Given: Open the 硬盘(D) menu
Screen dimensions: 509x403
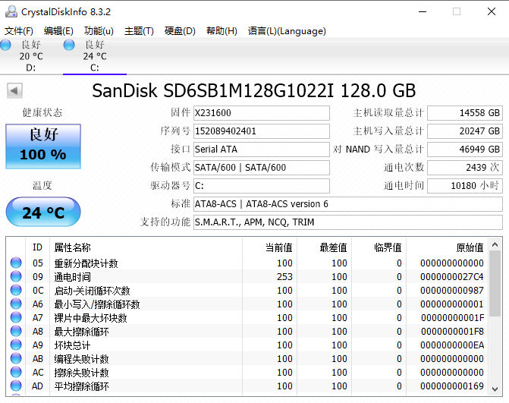Looking at the screenshot, I should pos(180,31).
